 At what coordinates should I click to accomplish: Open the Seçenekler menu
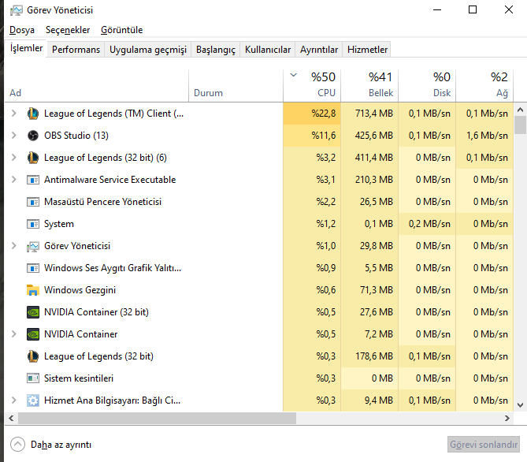68,30
